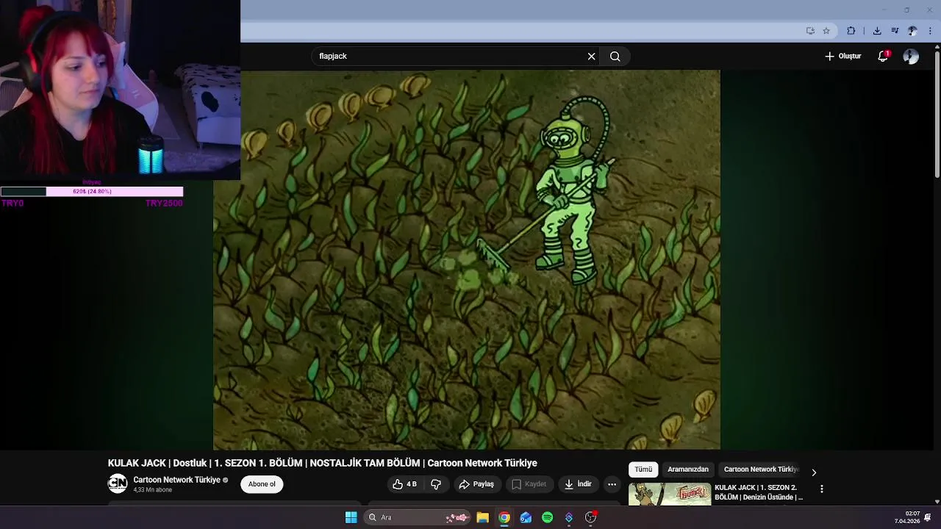The width and height of the screenshot is (941, 529).
Task: Select the Tümü filter chip
Action: pos(643,469)
